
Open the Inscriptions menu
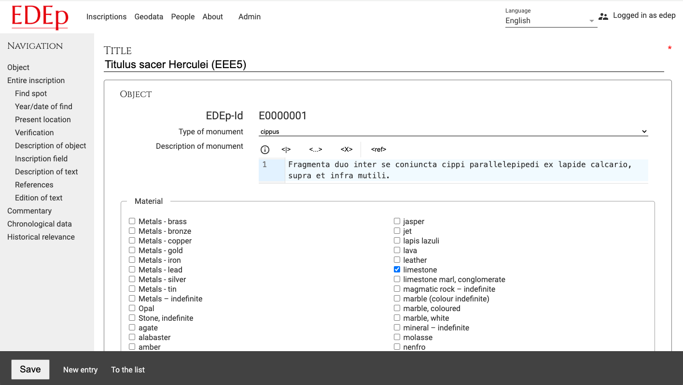pyautogui.click(x=106, y=16)
